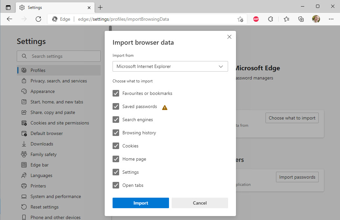This screenshot has height=220, width=340.
Task: Click the saved passwords warning triangle icon
Action: pos(165,107)
